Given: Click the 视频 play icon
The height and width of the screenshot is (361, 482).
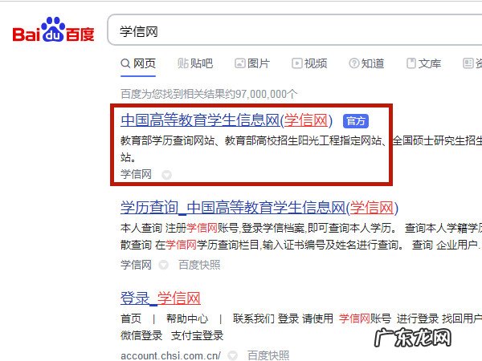Looking at the screenshot, I should tap(296, 63).
